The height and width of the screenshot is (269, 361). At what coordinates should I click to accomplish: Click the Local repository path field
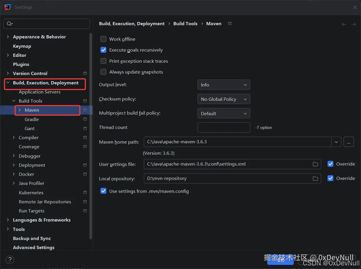point(232,178)
